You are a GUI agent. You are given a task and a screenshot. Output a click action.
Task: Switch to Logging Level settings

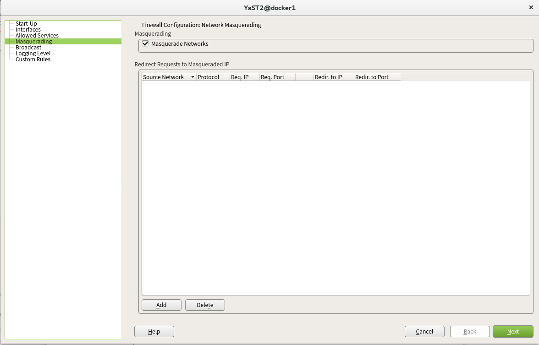[x=33, y=53]
